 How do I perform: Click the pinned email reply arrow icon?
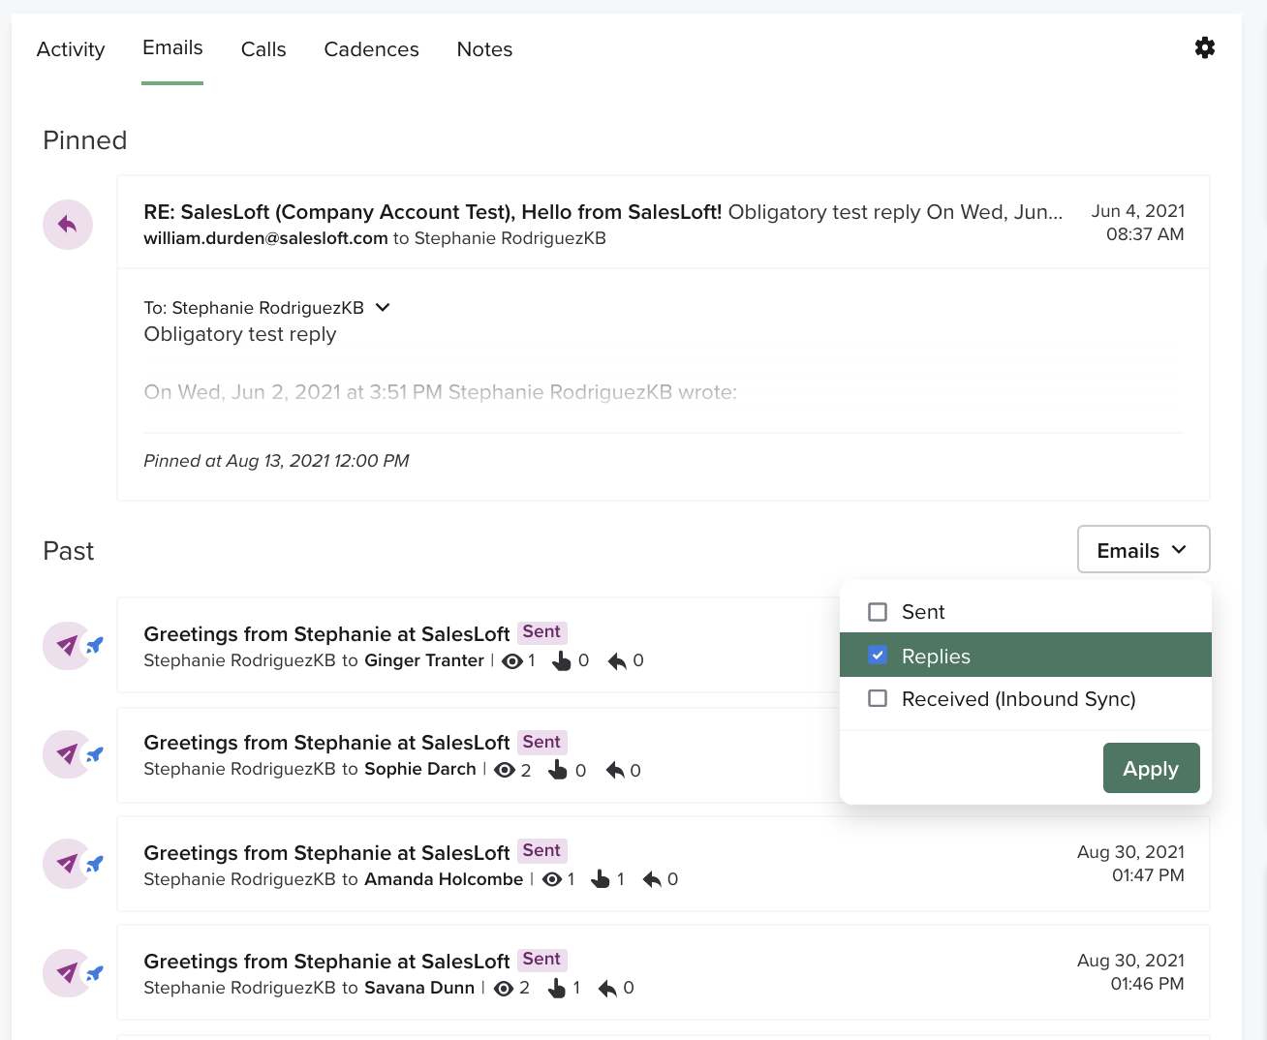click(68, 225)
